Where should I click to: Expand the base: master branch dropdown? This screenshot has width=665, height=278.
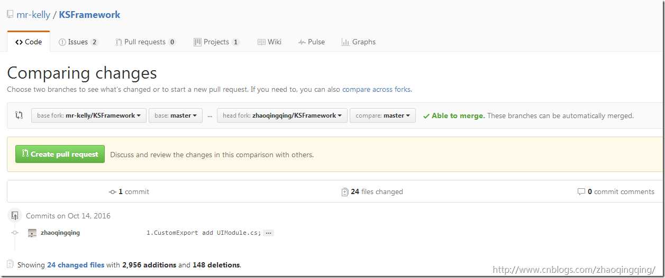click(x=176, y=116)
